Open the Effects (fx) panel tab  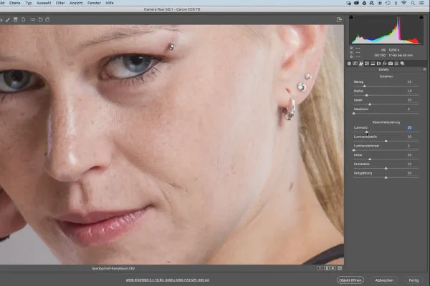pos(384,64)
